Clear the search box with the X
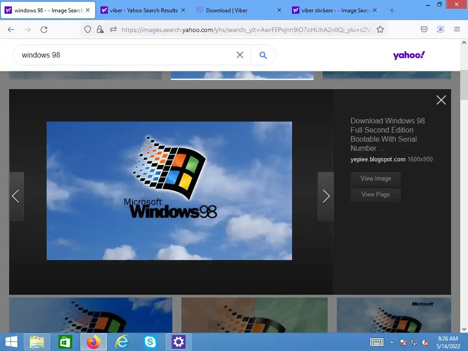Viewport: 468px width, 351px height. tap(239, 55)
